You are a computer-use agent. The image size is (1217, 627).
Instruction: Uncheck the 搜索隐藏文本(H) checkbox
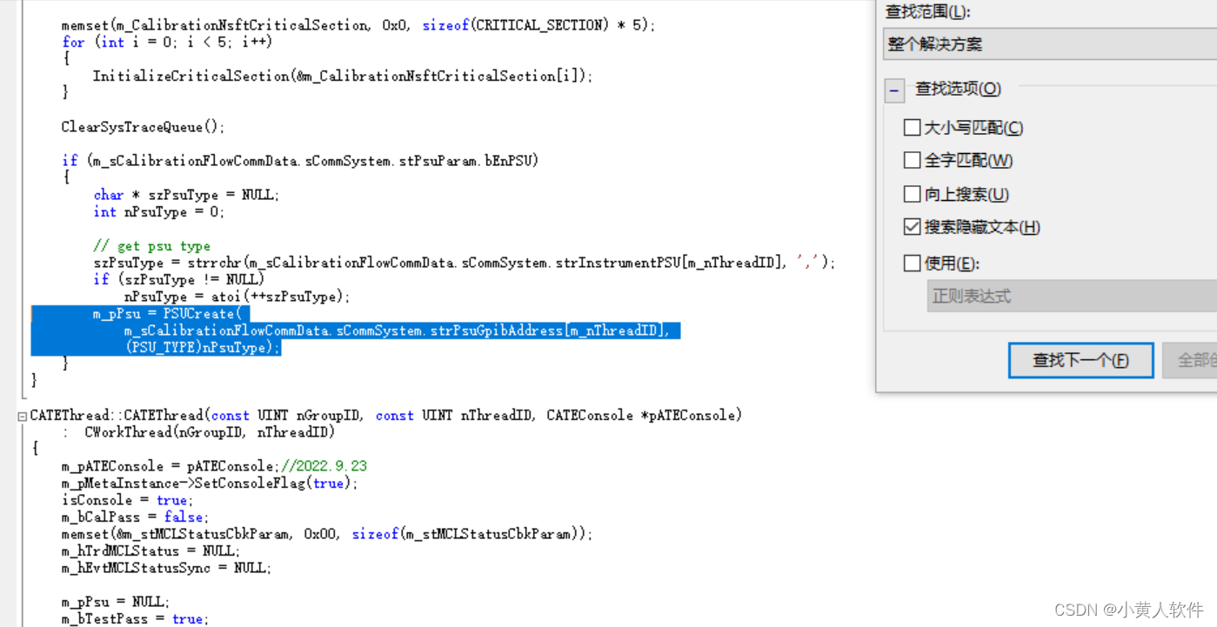click(912, 227)
